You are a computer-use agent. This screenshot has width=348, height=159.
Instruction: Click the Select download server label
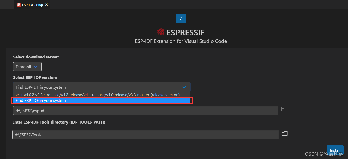(x=36, y=57)
